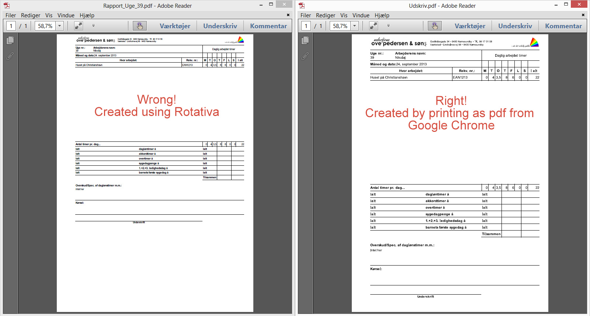
Task: Open Vindue menu in Rapport_Uge_39.pdf window
Action: pyautogui.click(x=66, y=15)
